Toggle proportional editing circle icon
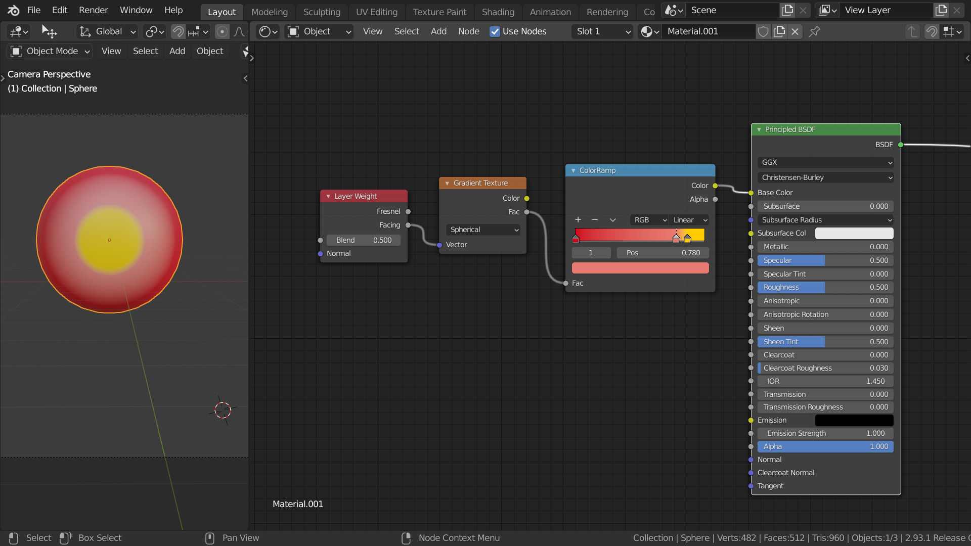Viewport: 971px width, 546px height. [222, 32]
